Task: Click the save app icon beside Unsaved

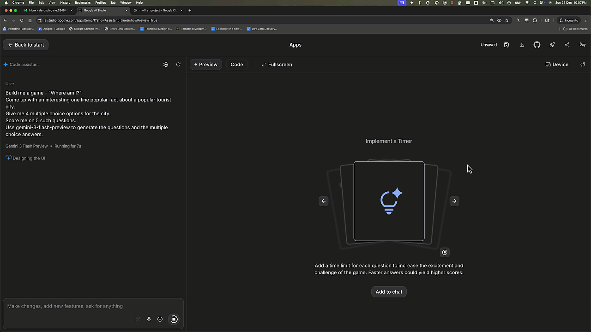Action: pos(507,45)
